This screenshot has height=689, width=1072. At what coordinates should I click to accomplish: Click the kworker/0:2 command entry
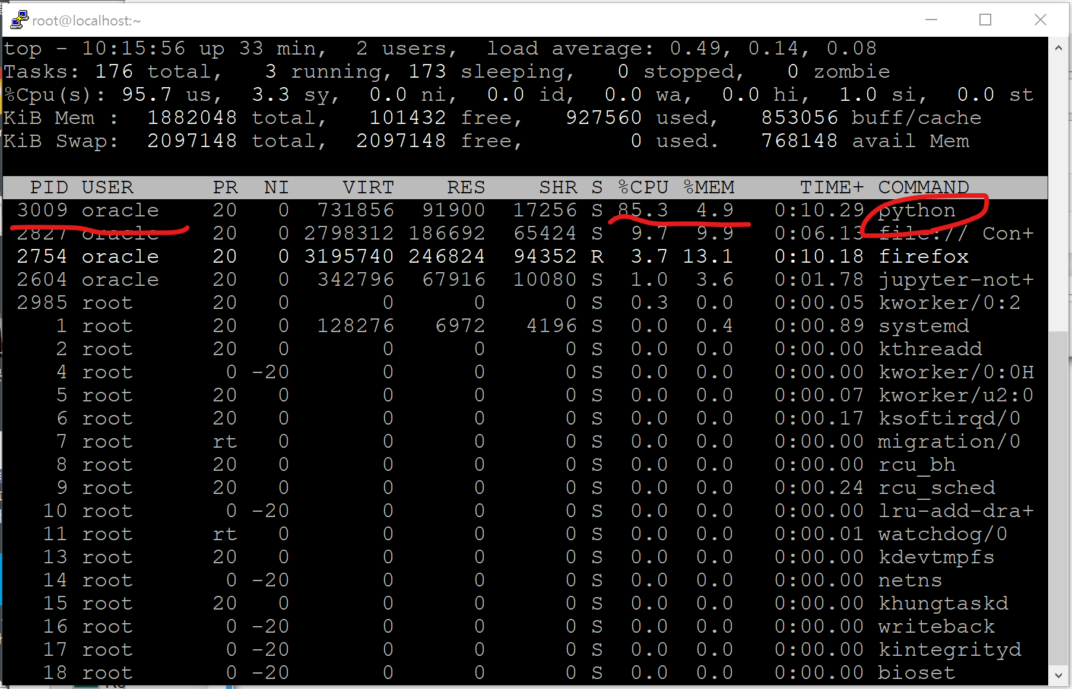[950, 302]
